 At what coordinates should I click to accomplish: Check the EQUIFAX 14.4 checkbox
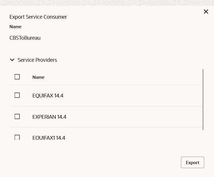pyautogui.click(x=17, y=95)
